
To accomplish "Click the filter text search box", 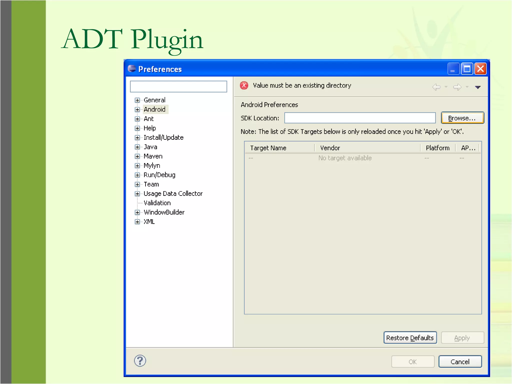I will pyautogui.click(x=178, y=86).
